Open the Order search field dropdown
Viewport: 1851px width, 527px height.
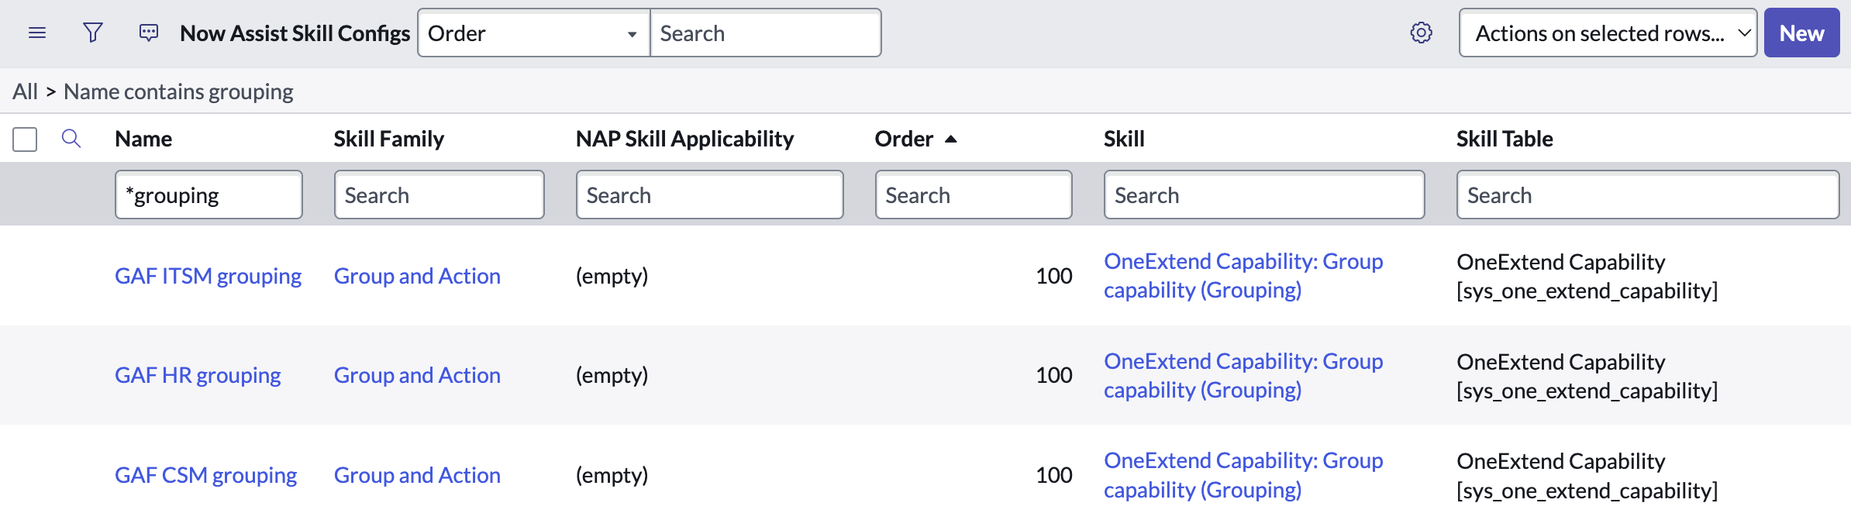[x=533, y=33]
